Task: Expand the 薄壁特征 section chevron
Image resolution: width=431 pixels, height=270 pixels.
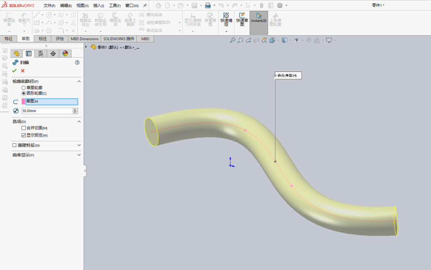Action: 79,145
